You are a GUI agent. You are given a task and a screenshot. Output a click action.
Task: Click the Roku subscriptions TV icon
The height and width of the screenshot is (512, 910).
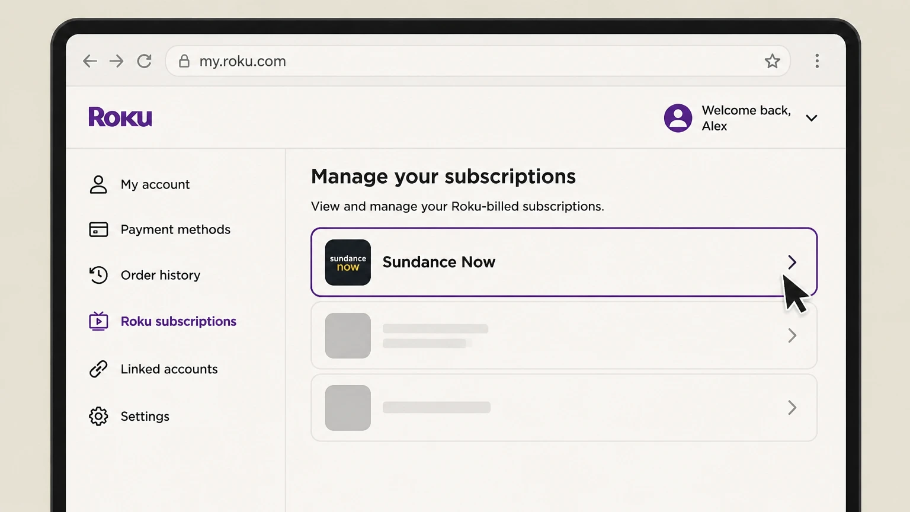[98, 321]
